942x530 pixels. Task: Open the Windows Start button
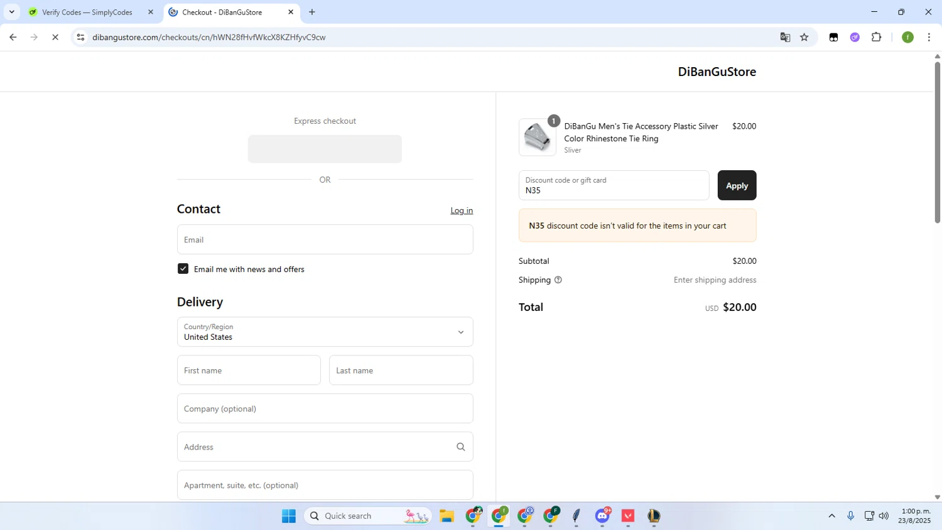click(289, 516)
